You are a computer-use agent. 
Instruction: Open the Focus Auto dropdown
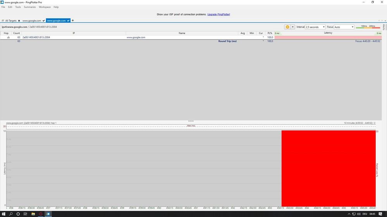(344, 27)
